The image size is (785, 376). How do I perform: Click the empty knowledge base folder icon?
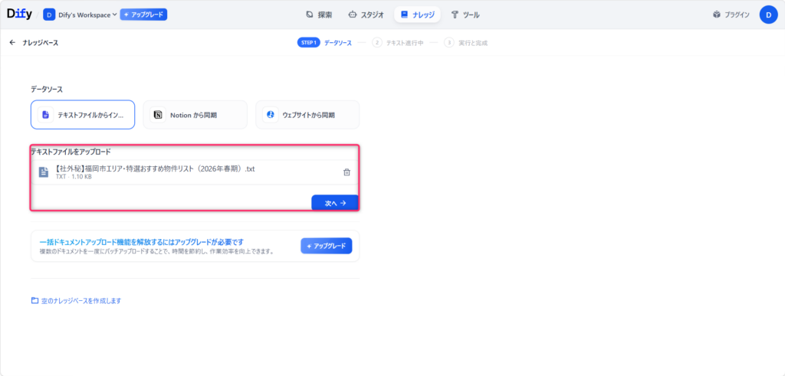pos(34,301)
